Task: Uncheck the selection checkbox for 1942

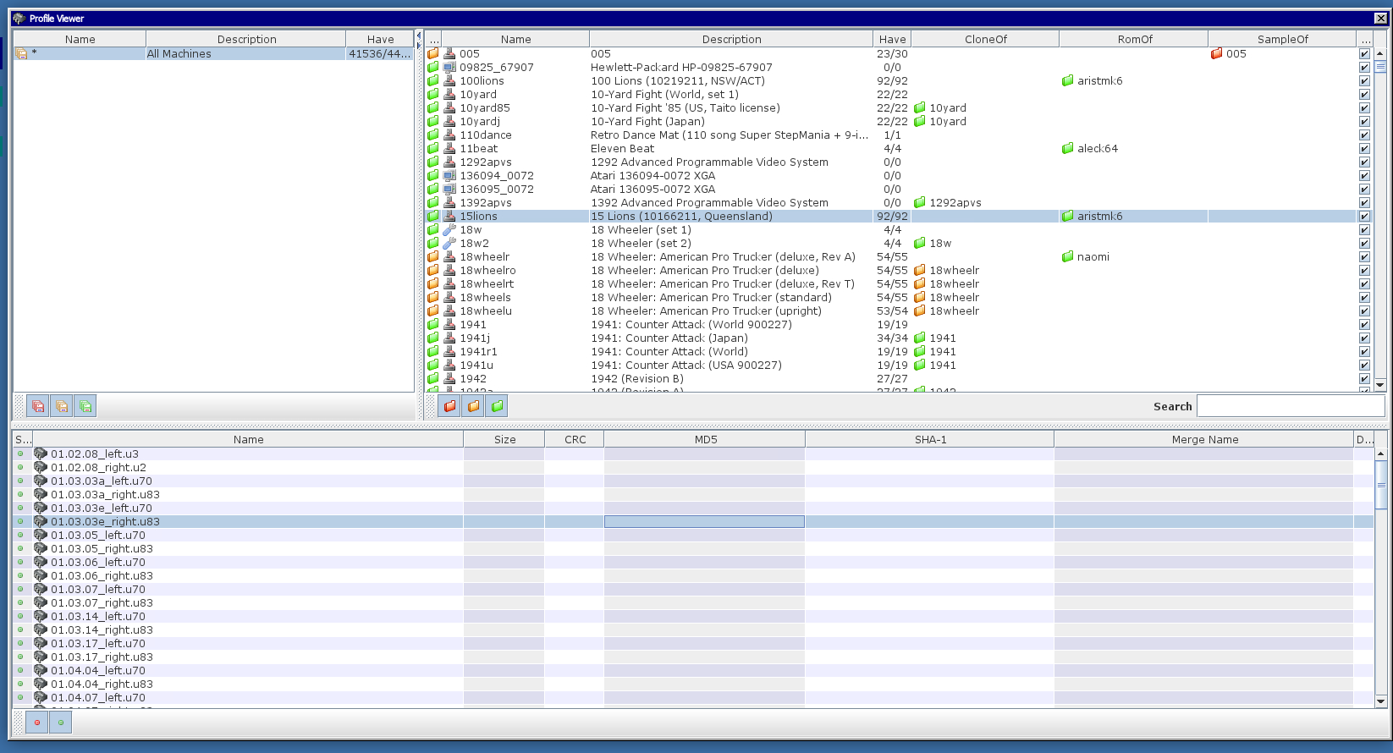Action: (x=1364, y=378)
